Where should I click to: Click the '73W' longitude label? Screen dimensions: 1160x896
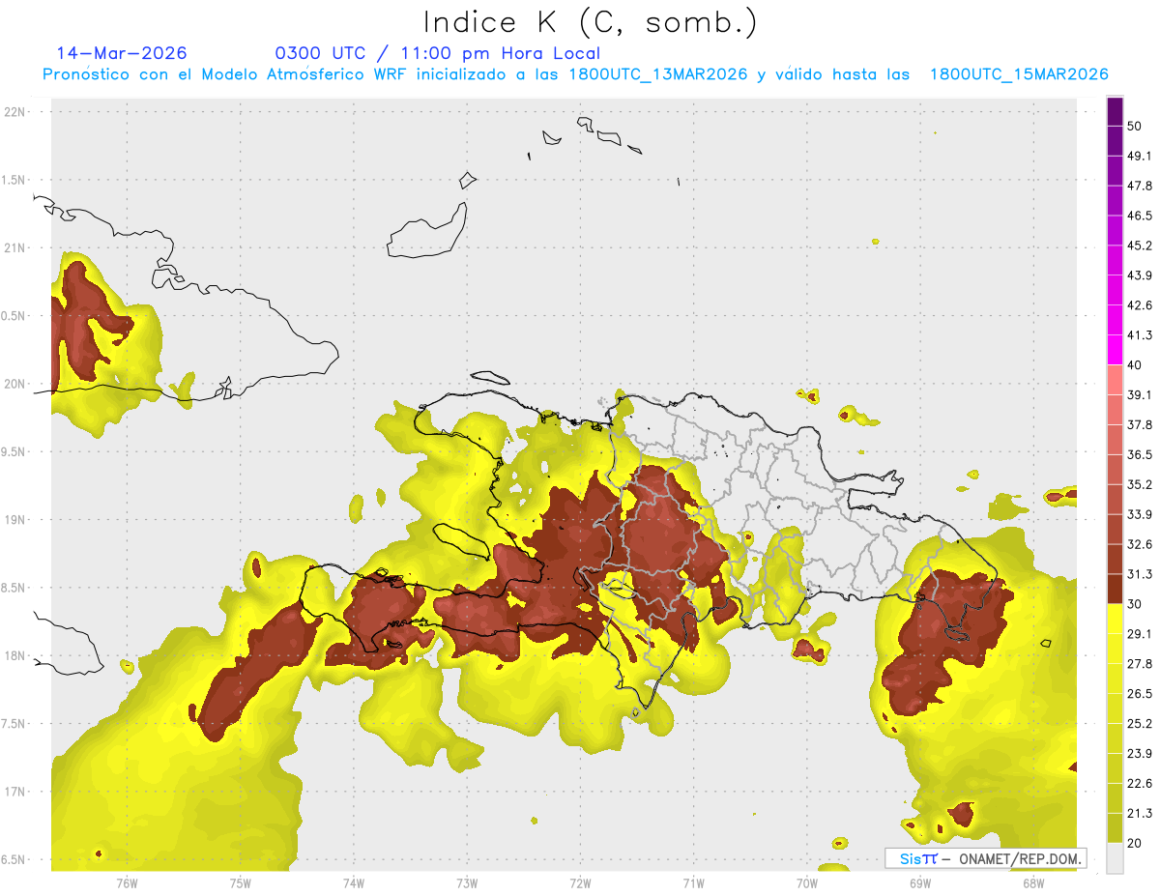[x=467, y=883]
